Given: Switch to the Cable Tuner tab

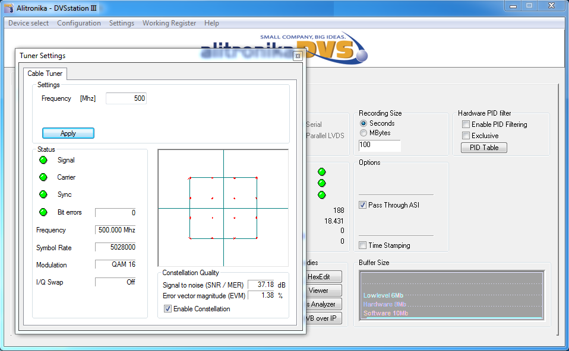Looking at the screenshot, I should (46, 74).
